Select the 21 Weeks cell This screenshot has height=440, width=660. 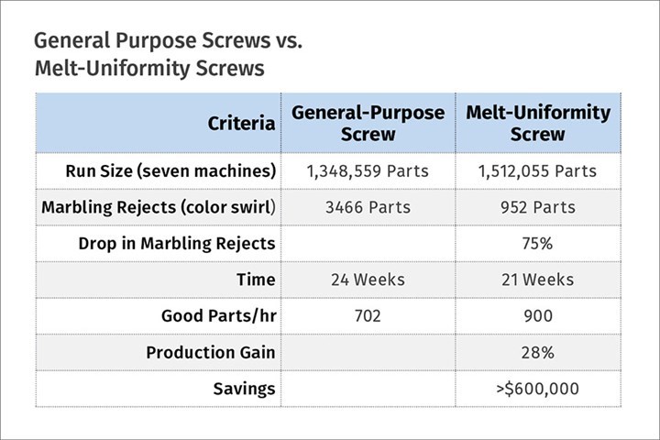pyautogui.click(x=537, y=280)
